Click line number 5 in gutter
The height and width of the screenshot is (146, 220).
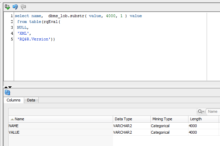coord(12,39)
